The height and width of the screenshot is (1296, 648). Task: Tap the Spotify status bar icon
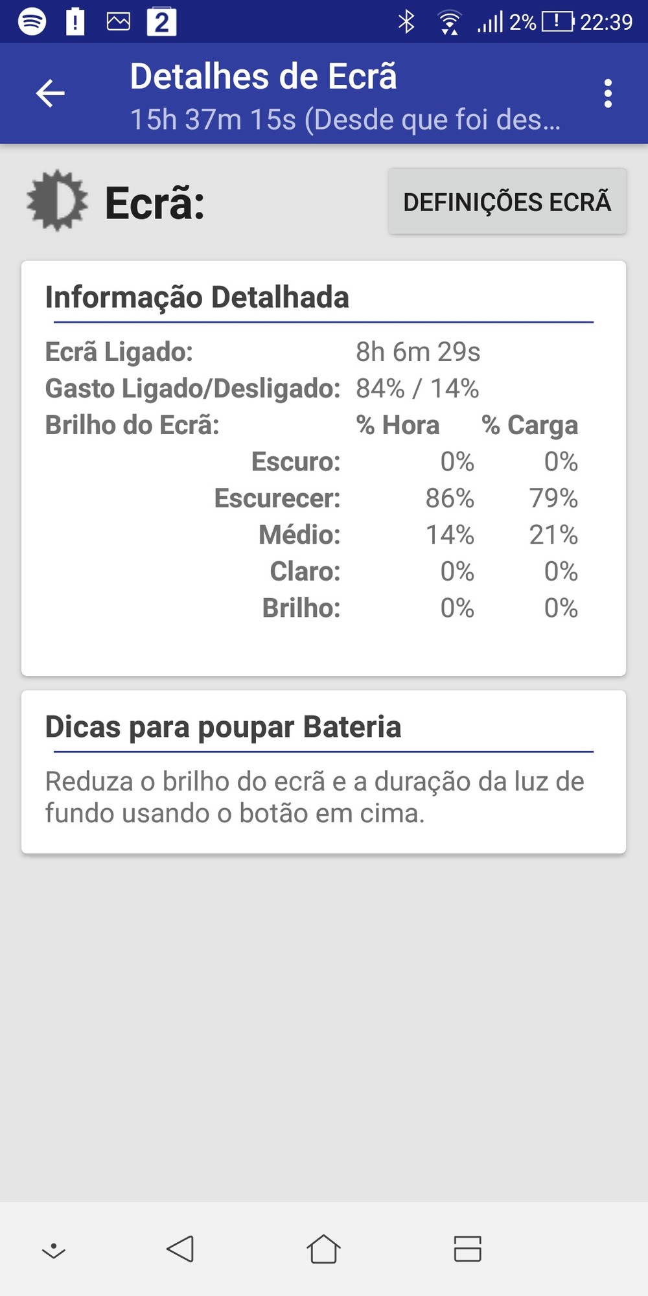32,22
